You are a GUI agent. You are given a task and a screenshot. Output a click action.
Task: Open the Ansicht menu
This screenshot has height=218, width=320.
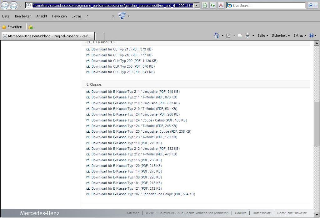click(x=42, y=16)
